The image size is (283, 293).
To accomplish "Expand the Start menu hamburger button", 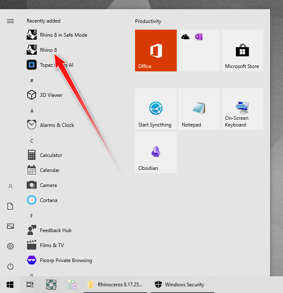I will [10, 21].
